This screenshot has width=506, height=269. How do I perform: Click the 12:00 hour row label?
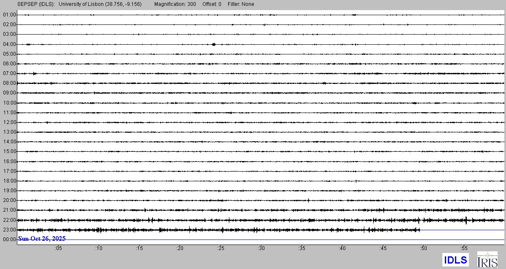(9, 122)
